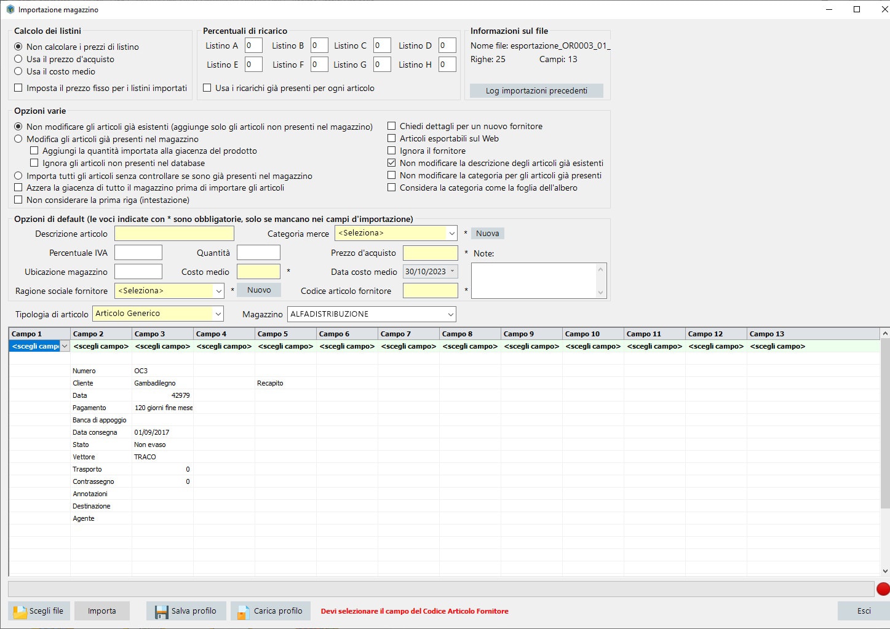The image size is (890, 629).
Task: Click the Prezzo d'acquisto input field
Action: pyautogui.click(x=431, y=253)
